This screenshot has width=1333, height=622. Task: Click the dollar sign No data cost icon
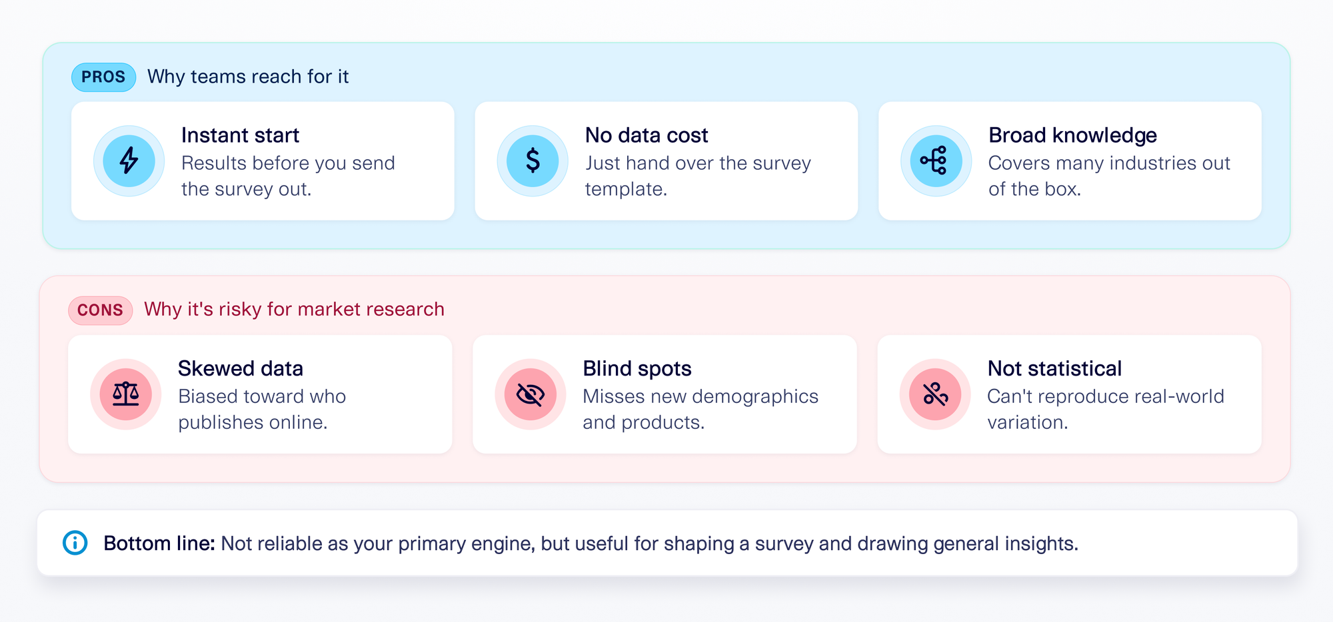533,160
